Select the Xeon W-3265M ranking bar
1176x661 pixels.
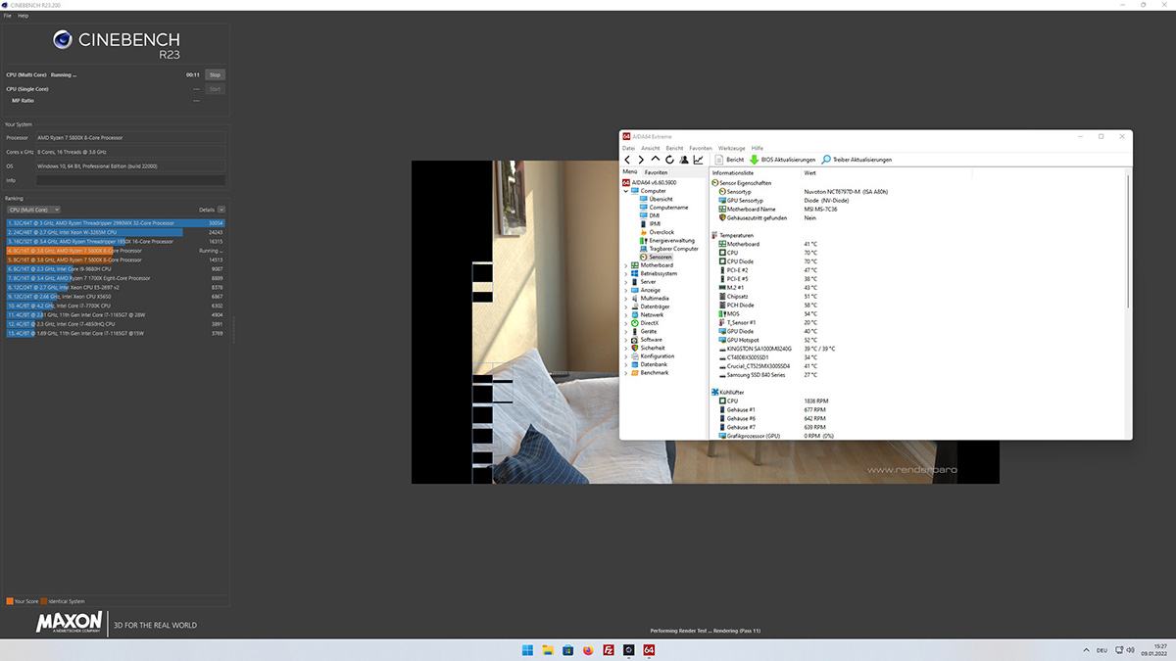click(x=116, y=232)
